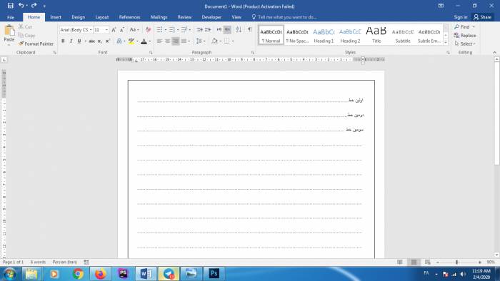Apply the Heading 1 style

(x=324, y=35)
